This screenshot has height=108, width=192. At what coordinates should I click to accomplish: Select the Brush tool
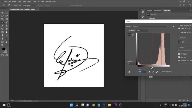tap(2, 25)
